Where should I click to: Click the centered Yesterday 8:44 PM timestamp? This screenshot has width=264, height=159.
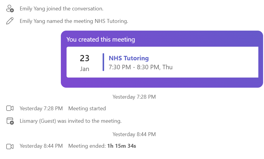click(134, 134)
